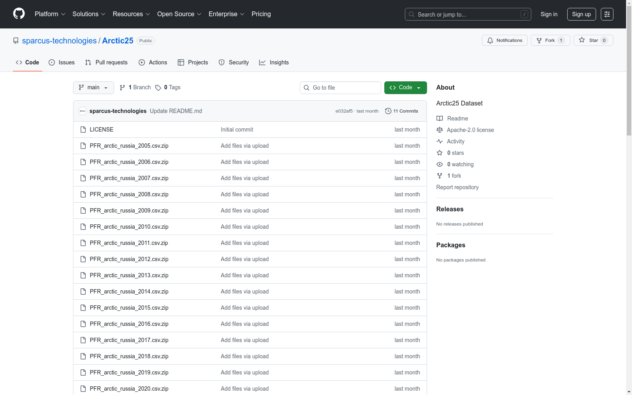Expand the Solutions menu
This screenshot has height=395, width=632.
[89, 14]
